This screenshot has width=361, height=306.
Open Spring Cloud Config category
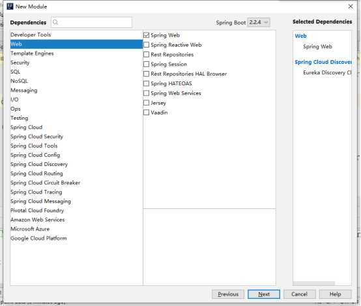tap(76, 155)
